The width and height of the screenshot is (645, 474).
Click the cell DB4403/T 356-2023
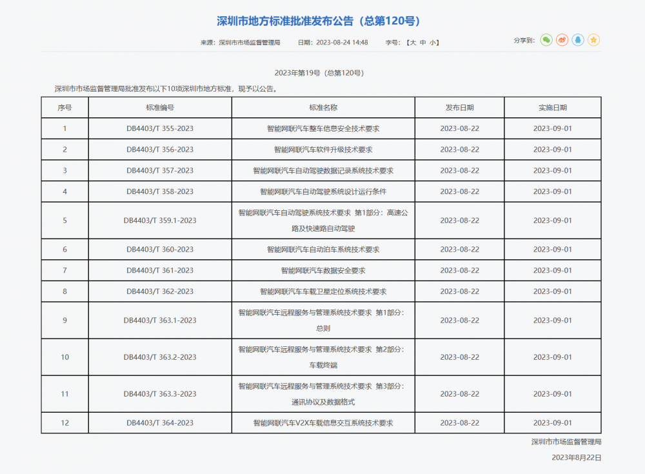tap(160, 150)
